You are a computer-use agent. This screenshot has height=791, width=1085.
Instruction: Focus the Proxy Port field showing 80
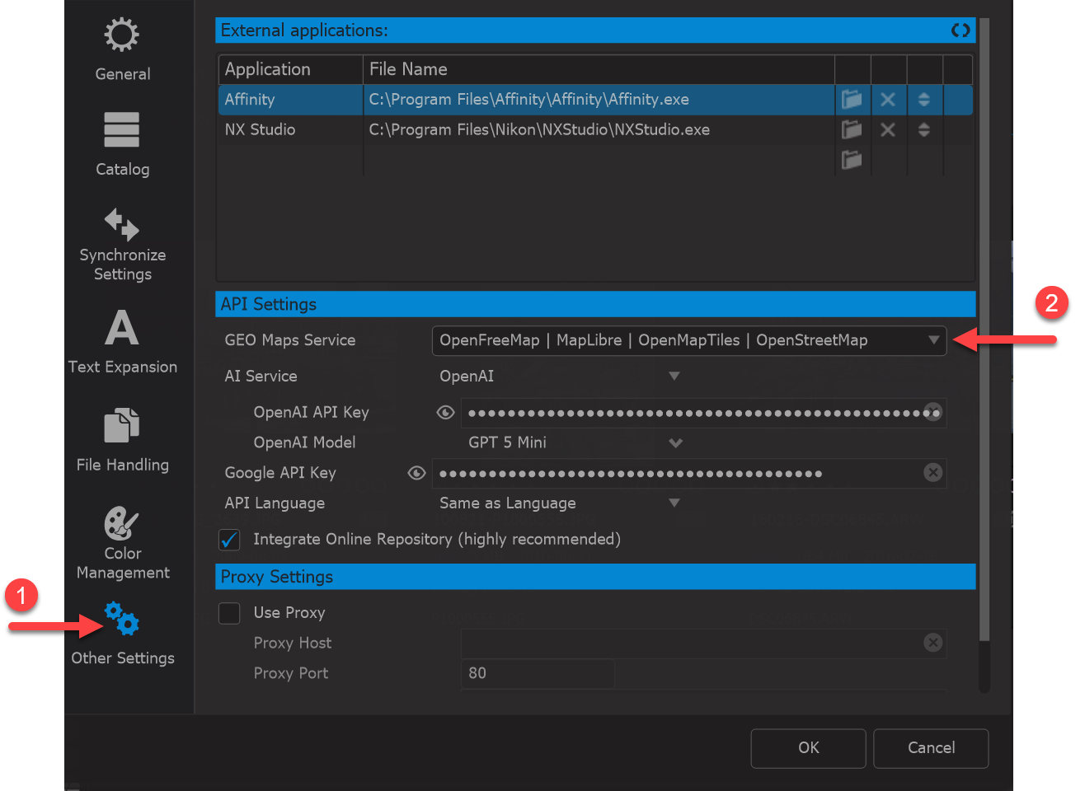click(538, 673)
